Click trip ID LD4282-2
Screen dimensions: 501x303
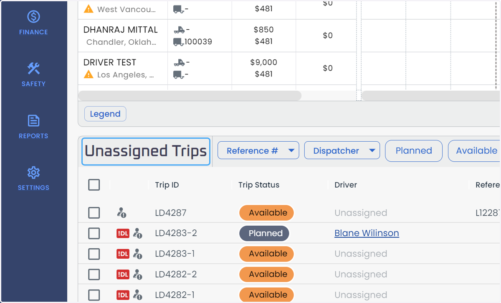pos(176,274)
